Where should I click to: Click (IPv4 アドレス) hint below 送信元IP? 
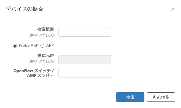(42, 61)
